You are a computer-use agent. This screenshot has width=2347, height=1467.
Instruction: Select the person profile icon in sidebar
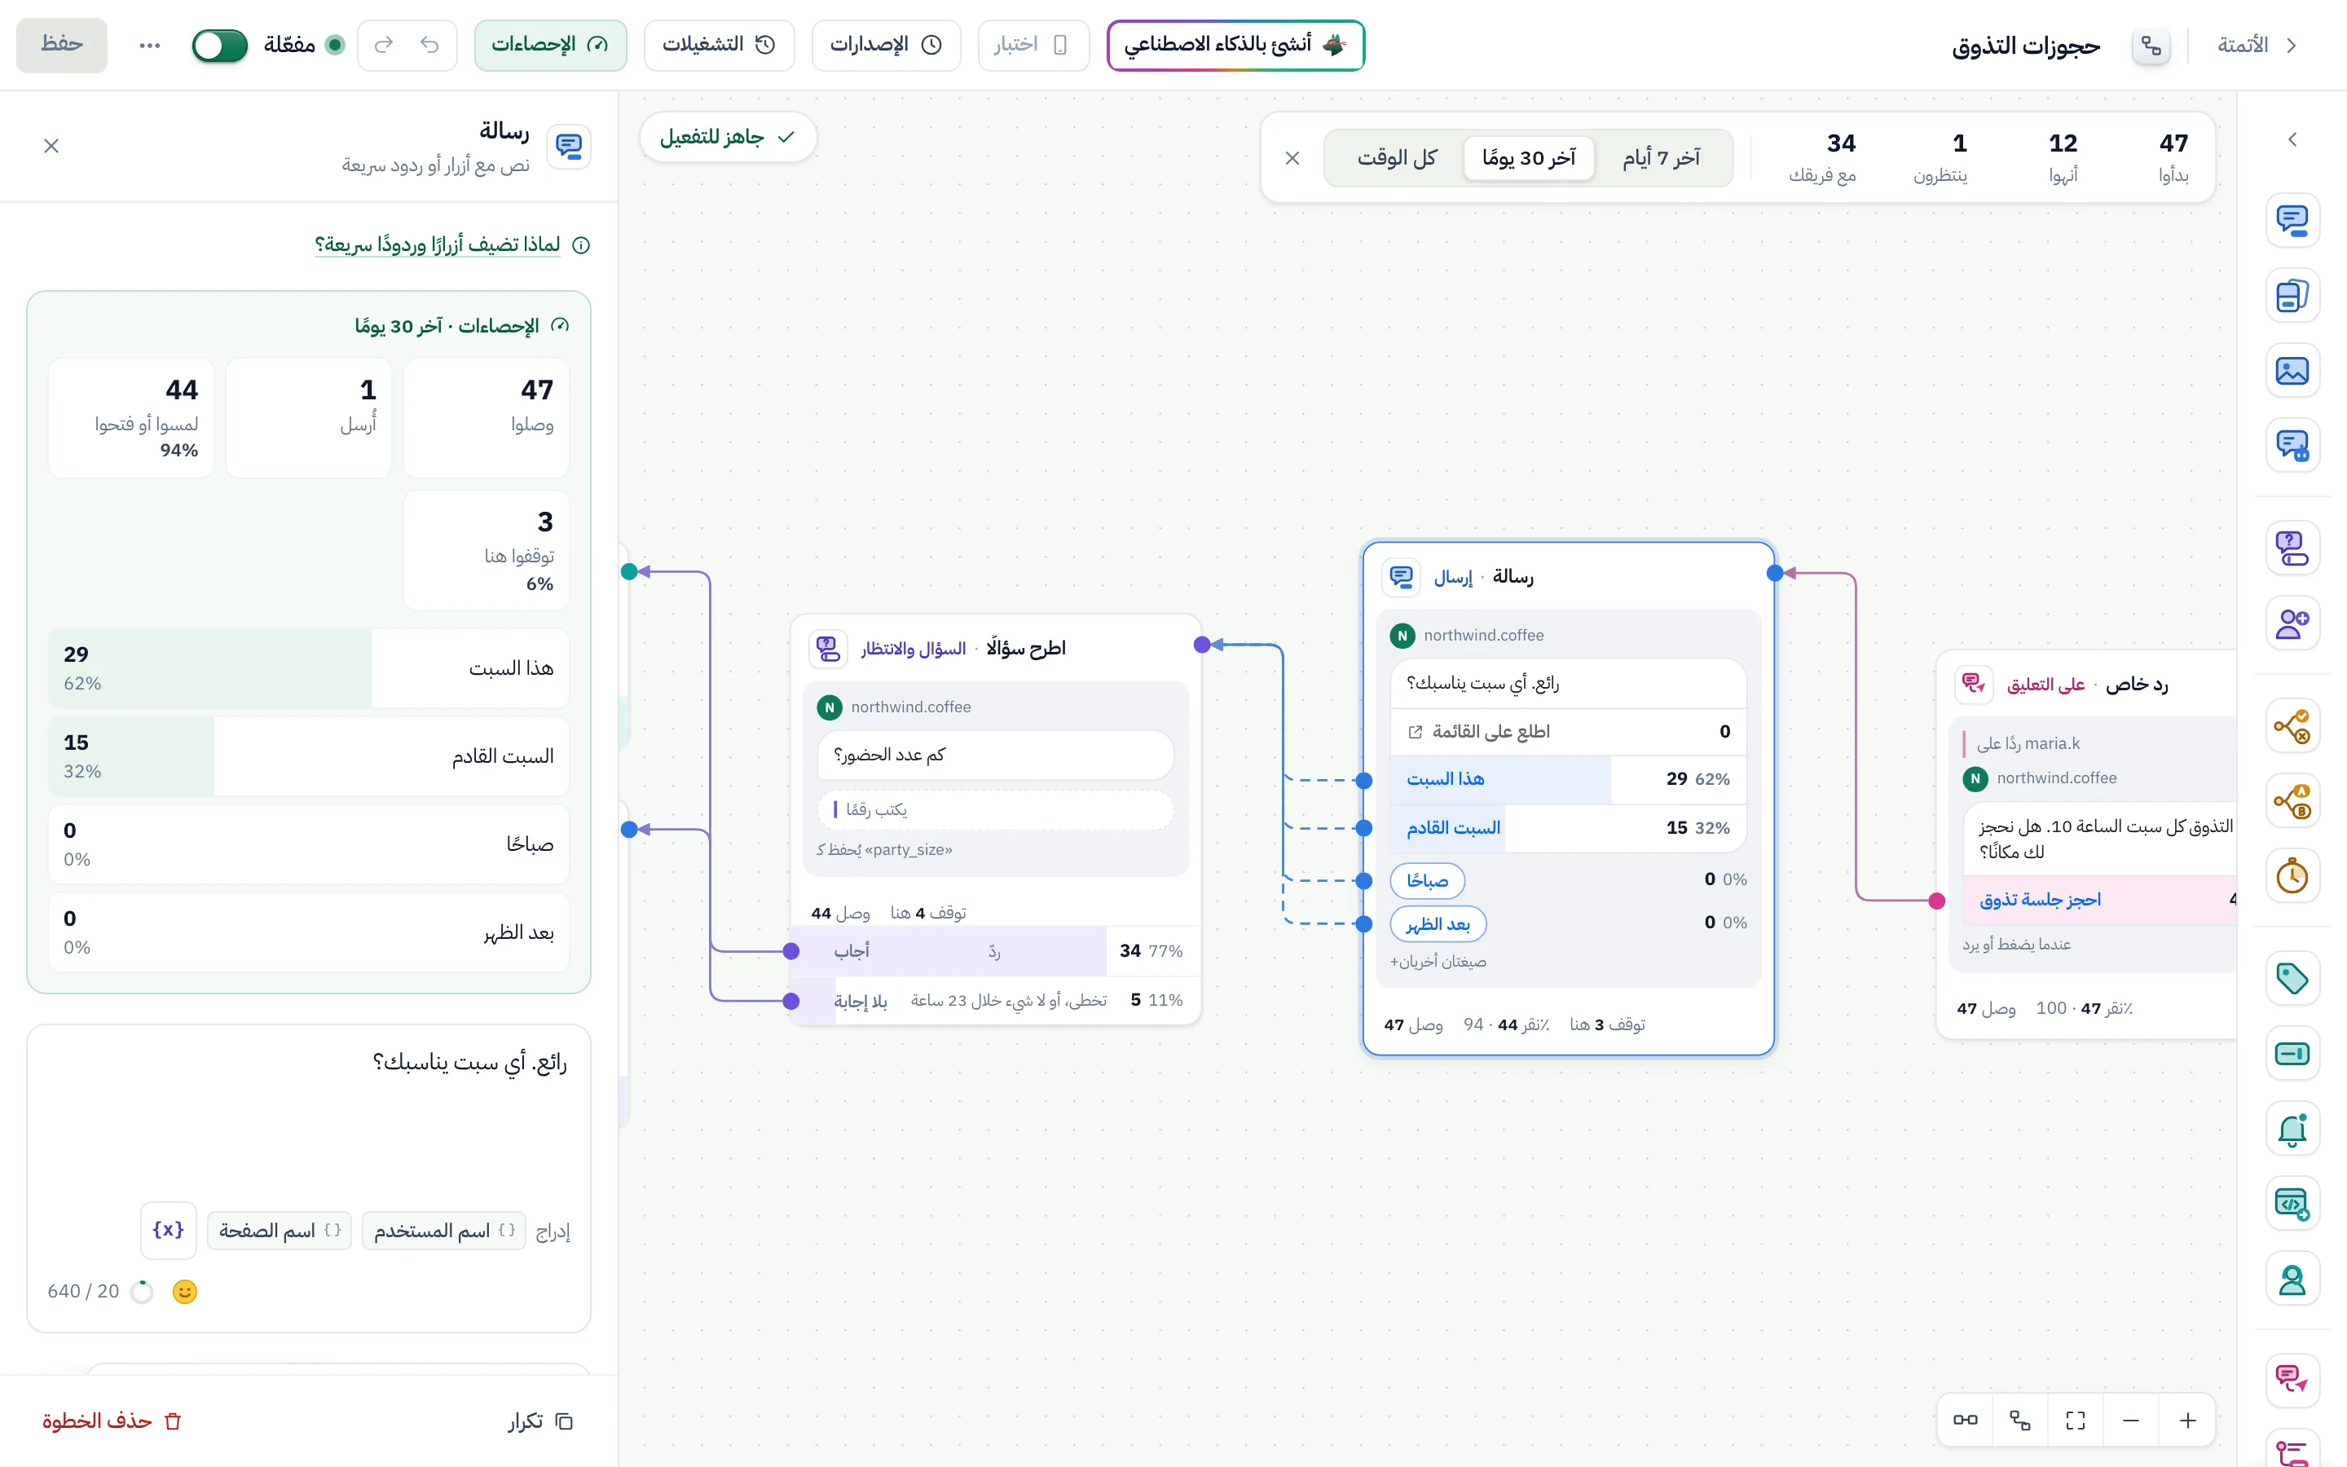tap(2292, 1280)
